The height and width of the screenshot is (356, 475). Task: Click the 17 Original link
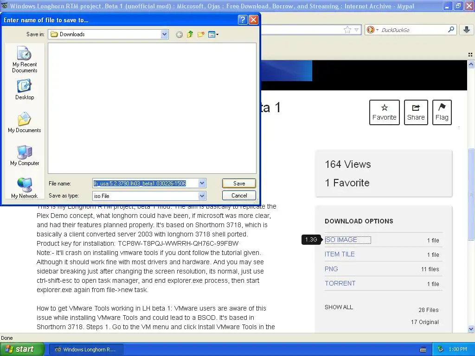click(x=425, y=322)
